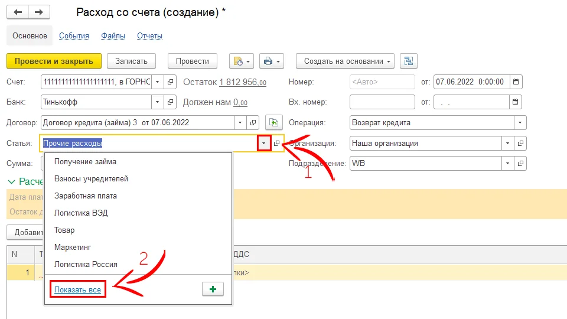Click into the Вх. номер field
The width and height of the screenshot is (567, 319).
click(382, 102)
